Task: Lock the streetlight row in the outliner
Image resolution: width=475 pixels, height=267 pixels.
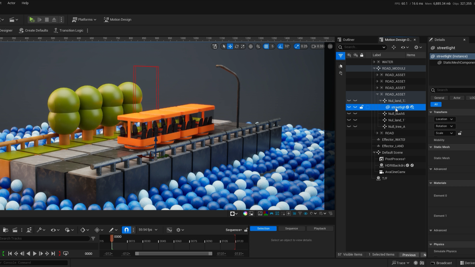Action: point(362,107)
